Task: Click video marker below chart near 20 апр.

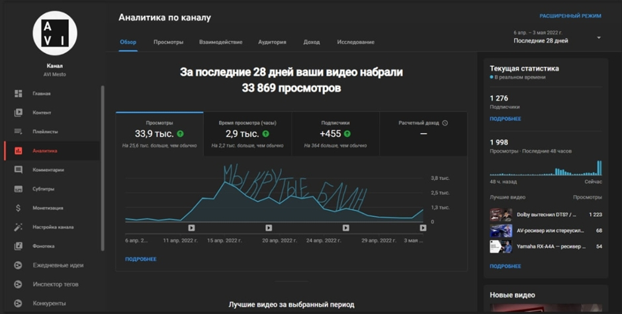Action: (x=269, y=227)
